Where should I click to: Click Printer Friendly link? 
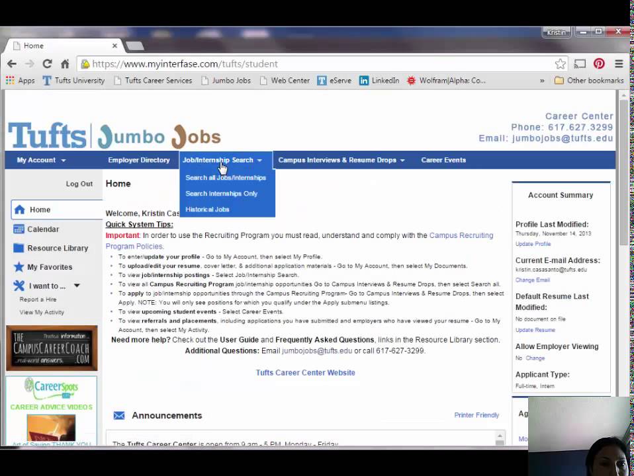pos(476,415)
